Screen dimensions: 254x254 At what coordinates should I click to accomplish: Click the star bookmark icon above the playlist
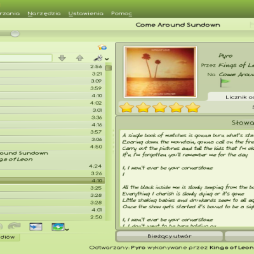[x=102, y=47]
